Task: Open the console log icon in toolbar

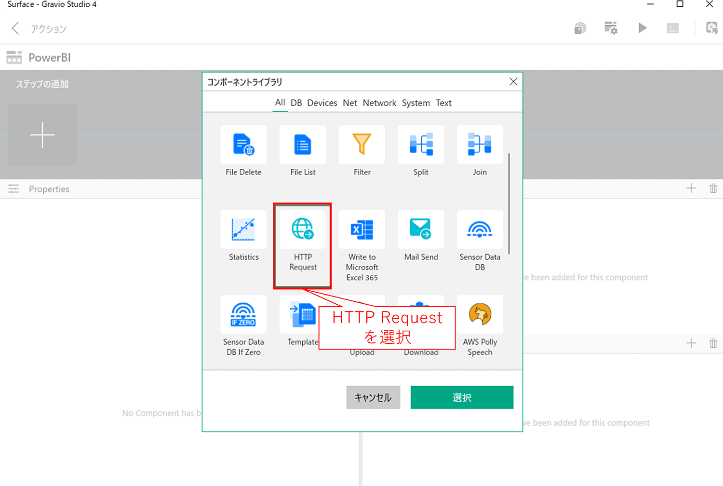Action: (x=673, y=28)
